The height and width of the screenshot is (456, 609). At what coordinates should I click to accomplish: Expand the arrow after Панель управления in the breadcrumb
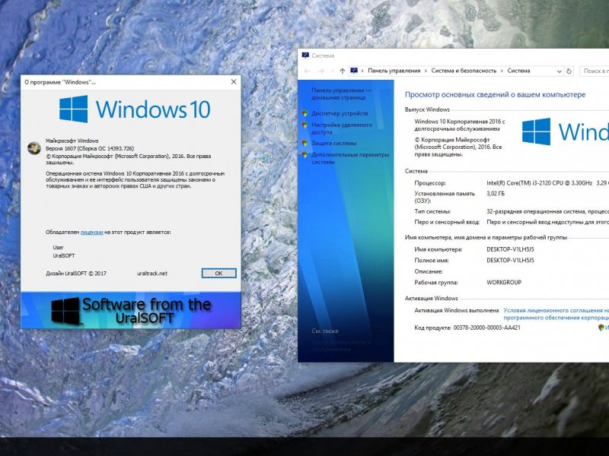(x=426, y=71)
